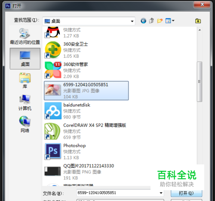Click the Photoshop Ps title bar icon
The image size is (215, 201).
coord(8,6)
